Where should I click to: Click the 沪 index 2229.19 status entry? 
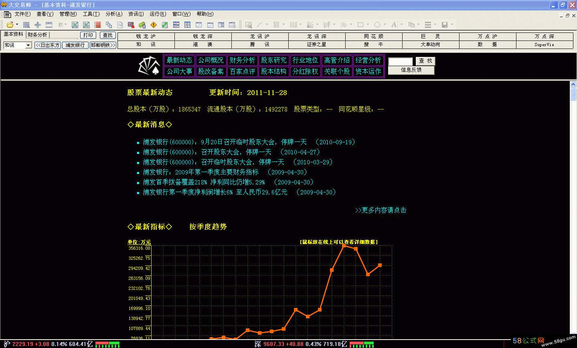point(47,344)
